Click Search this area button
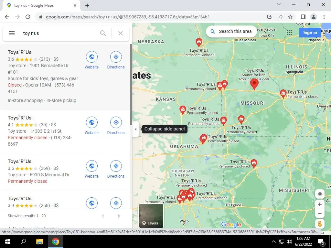 tap(231, 31)
